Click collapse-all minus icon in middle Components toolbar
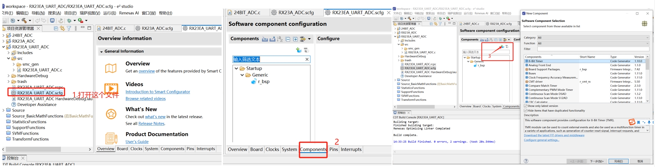This screenshot has height=167, width=655. pos(288,39)
